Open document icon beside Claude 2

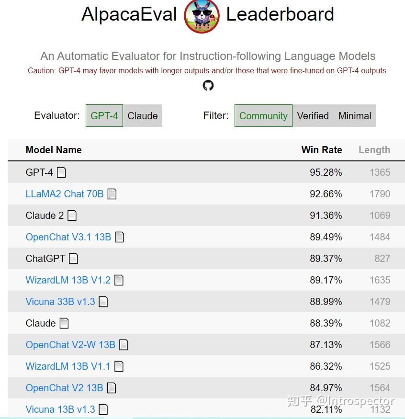(72, 215)
